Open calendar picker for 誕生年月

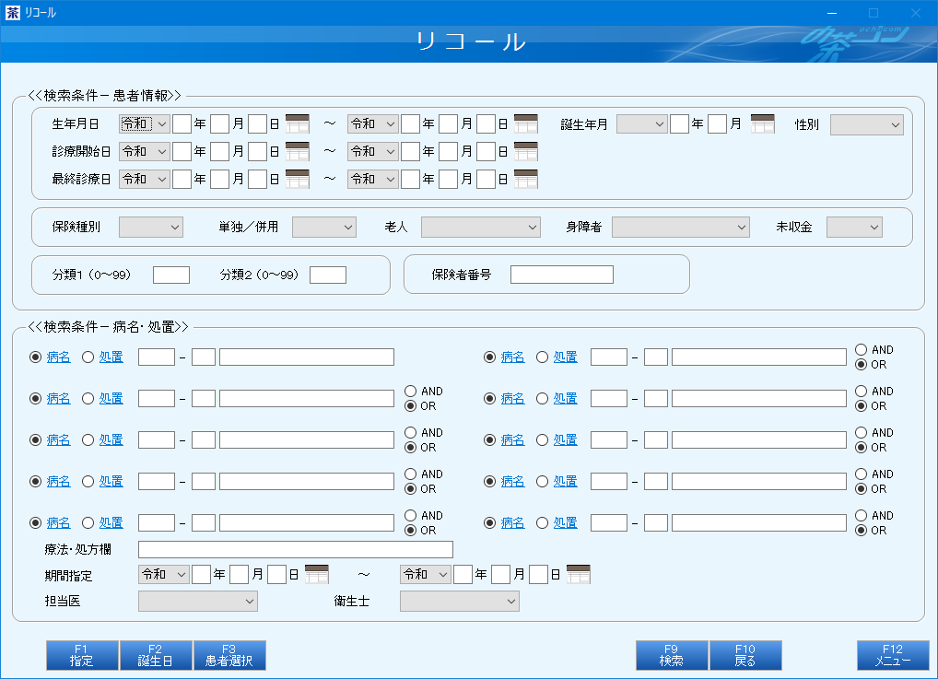[763, 123]
